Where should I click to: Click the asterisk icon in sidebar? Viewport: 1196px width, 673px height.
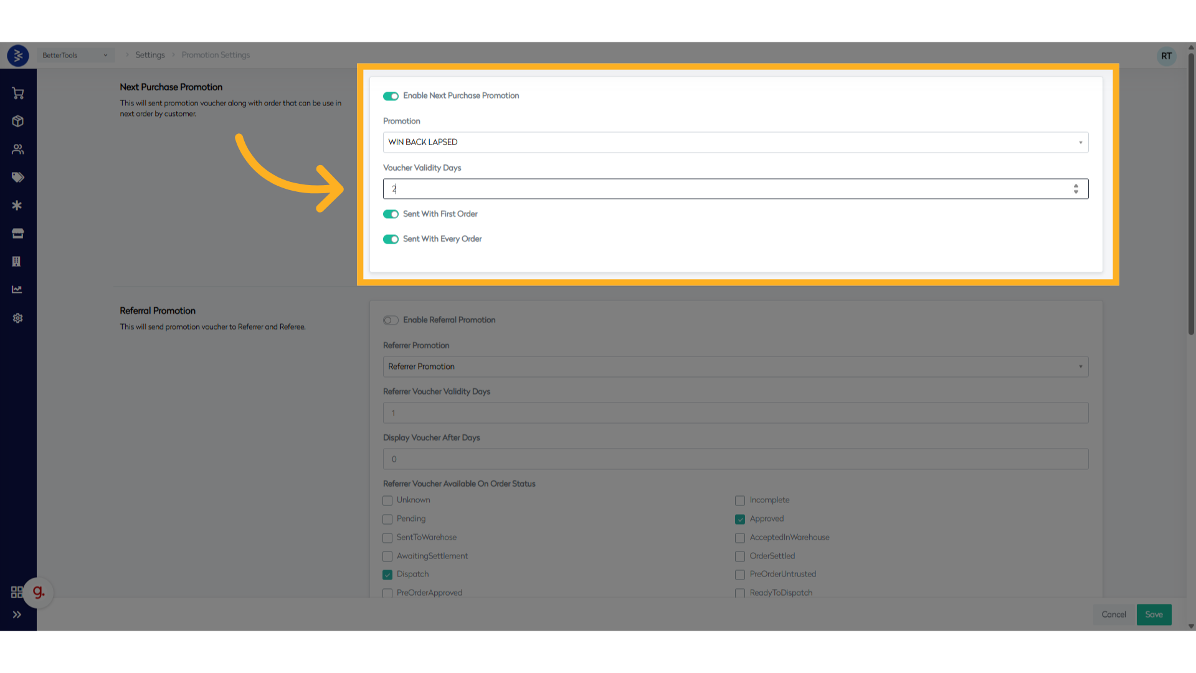(x=17, y=206)
